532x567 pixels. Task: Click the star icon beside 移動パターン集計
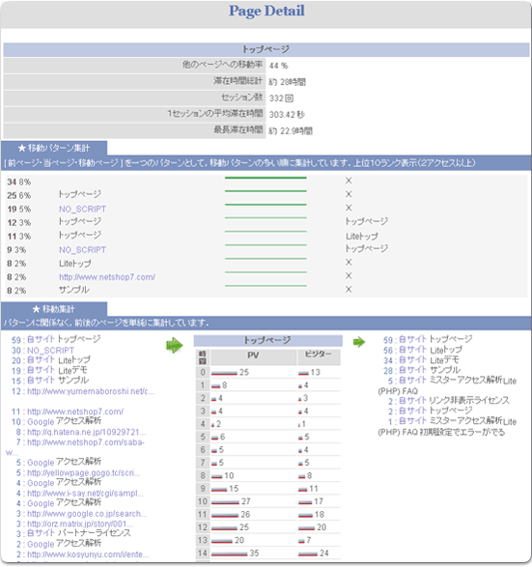tap(22, 148)
